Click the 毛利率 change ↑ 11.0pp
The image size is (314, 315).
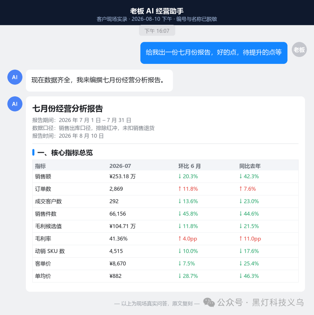click(250, 239)
